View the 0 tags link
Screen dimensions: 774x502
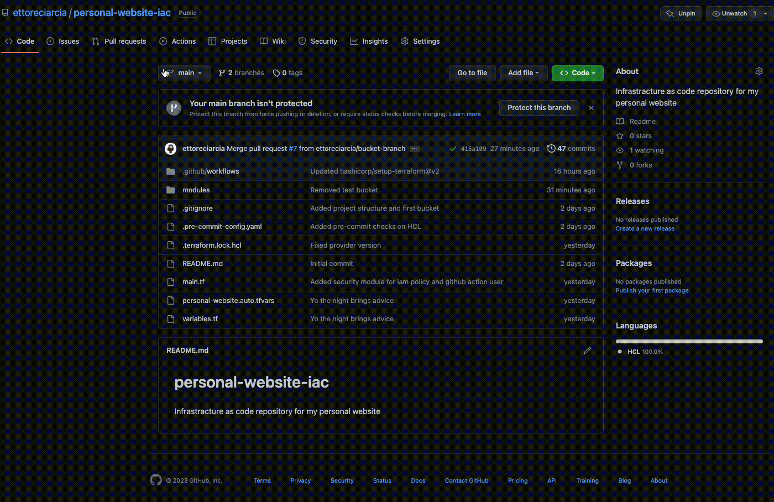287,73
